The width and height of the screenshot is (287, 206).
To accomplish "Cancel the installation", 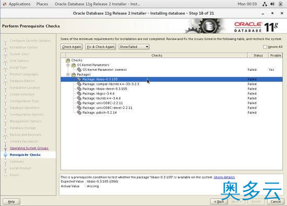I will tap(276, 202).
